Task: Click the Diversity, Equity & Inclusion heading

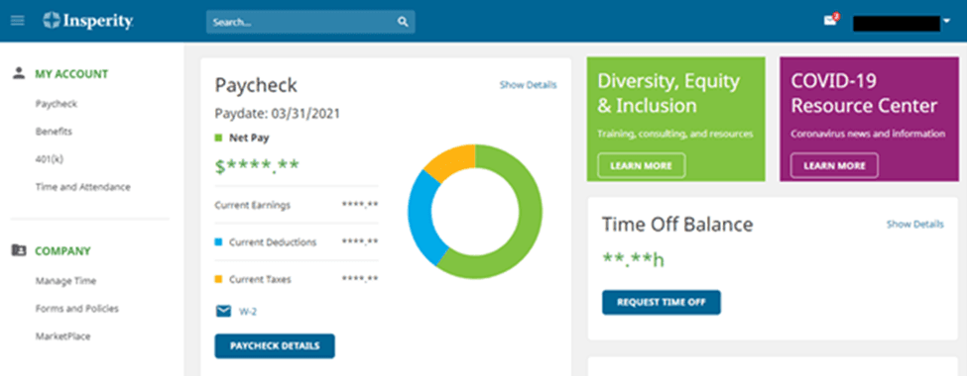Action: tap(668, 93)
